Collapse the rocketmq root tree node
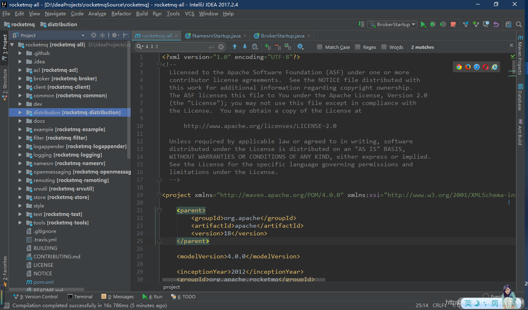The width and height of the screenshot is (528, 310). point(12,45)
